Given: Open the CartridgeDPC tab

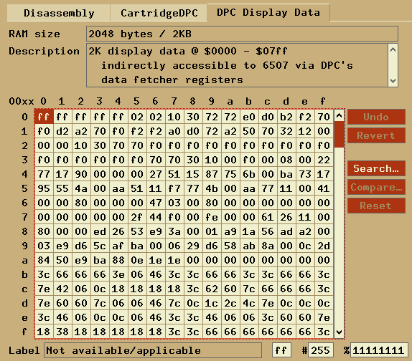Looking at the screenshot, I should coord(159,13).
